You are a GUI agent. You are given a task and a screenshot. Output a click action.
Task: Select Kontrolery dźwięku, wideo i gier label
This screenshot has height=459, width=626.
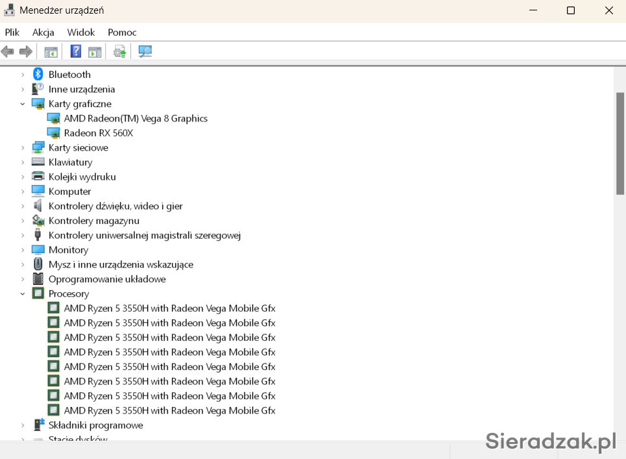click(115, 206)
